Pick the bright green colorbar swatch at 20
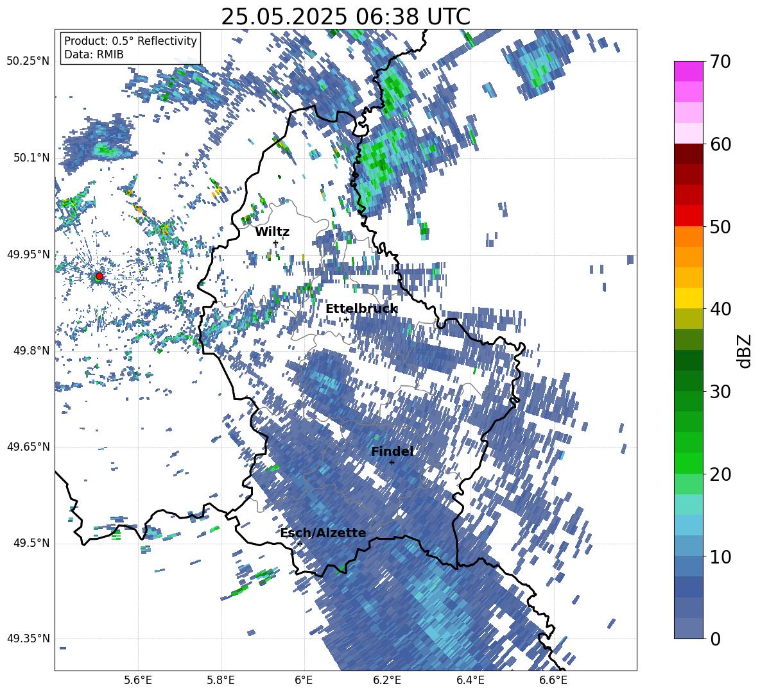760x693 pixels. tap(688, 463)
